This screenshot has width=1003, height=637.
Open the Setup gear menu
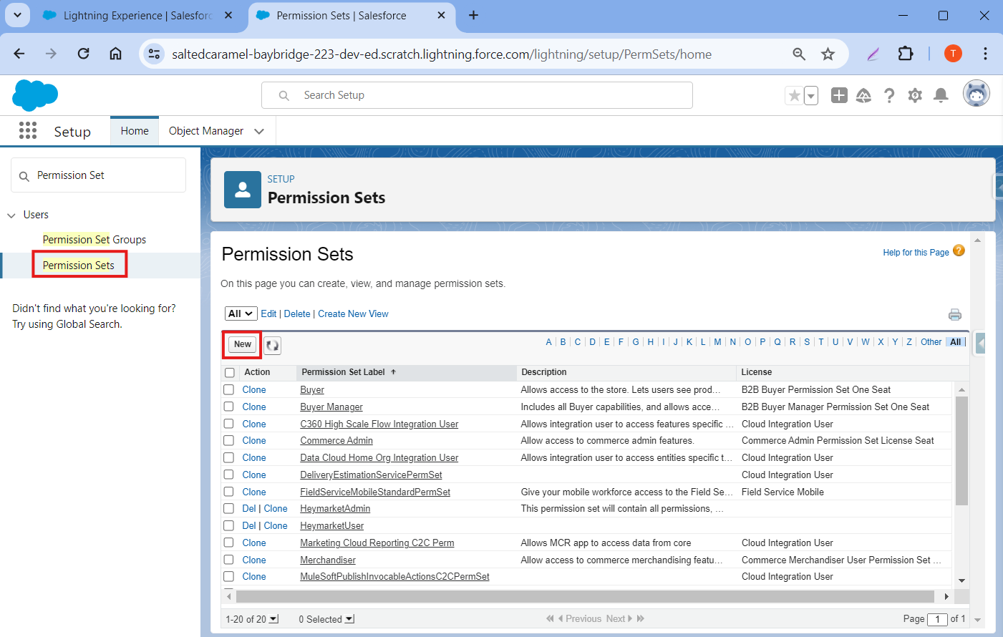point(915,95)
